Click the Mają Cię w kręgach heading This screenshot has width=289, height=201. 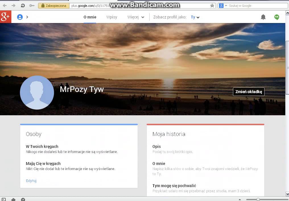click(x=43, y=164)
